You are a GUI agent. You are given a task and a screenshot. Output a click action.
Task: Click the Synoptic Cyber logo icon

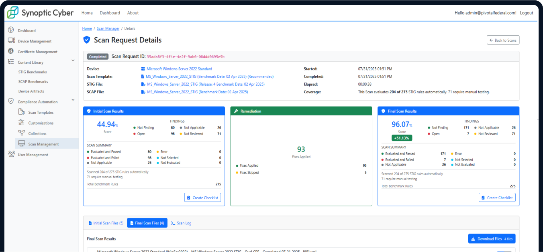[13, 13]
